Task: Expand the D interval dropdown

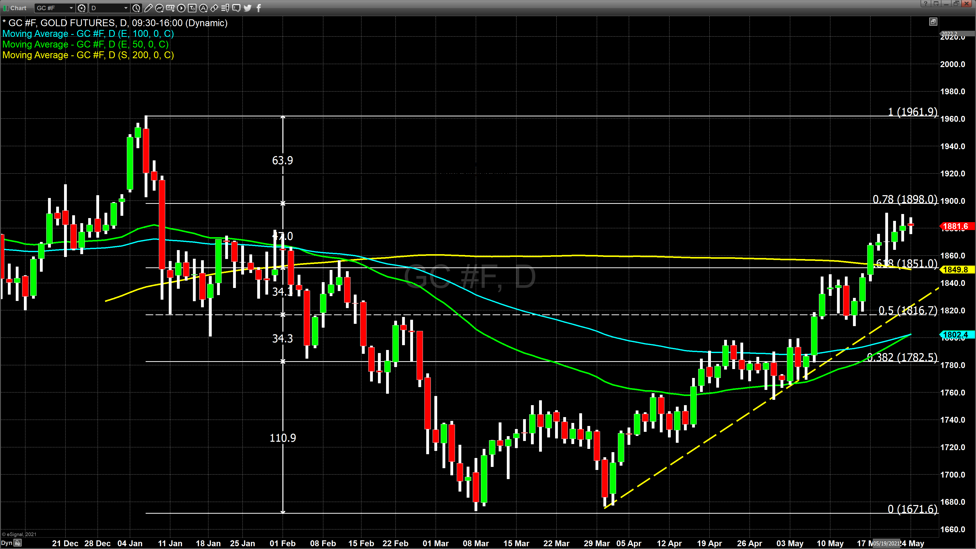Action: 126,8
